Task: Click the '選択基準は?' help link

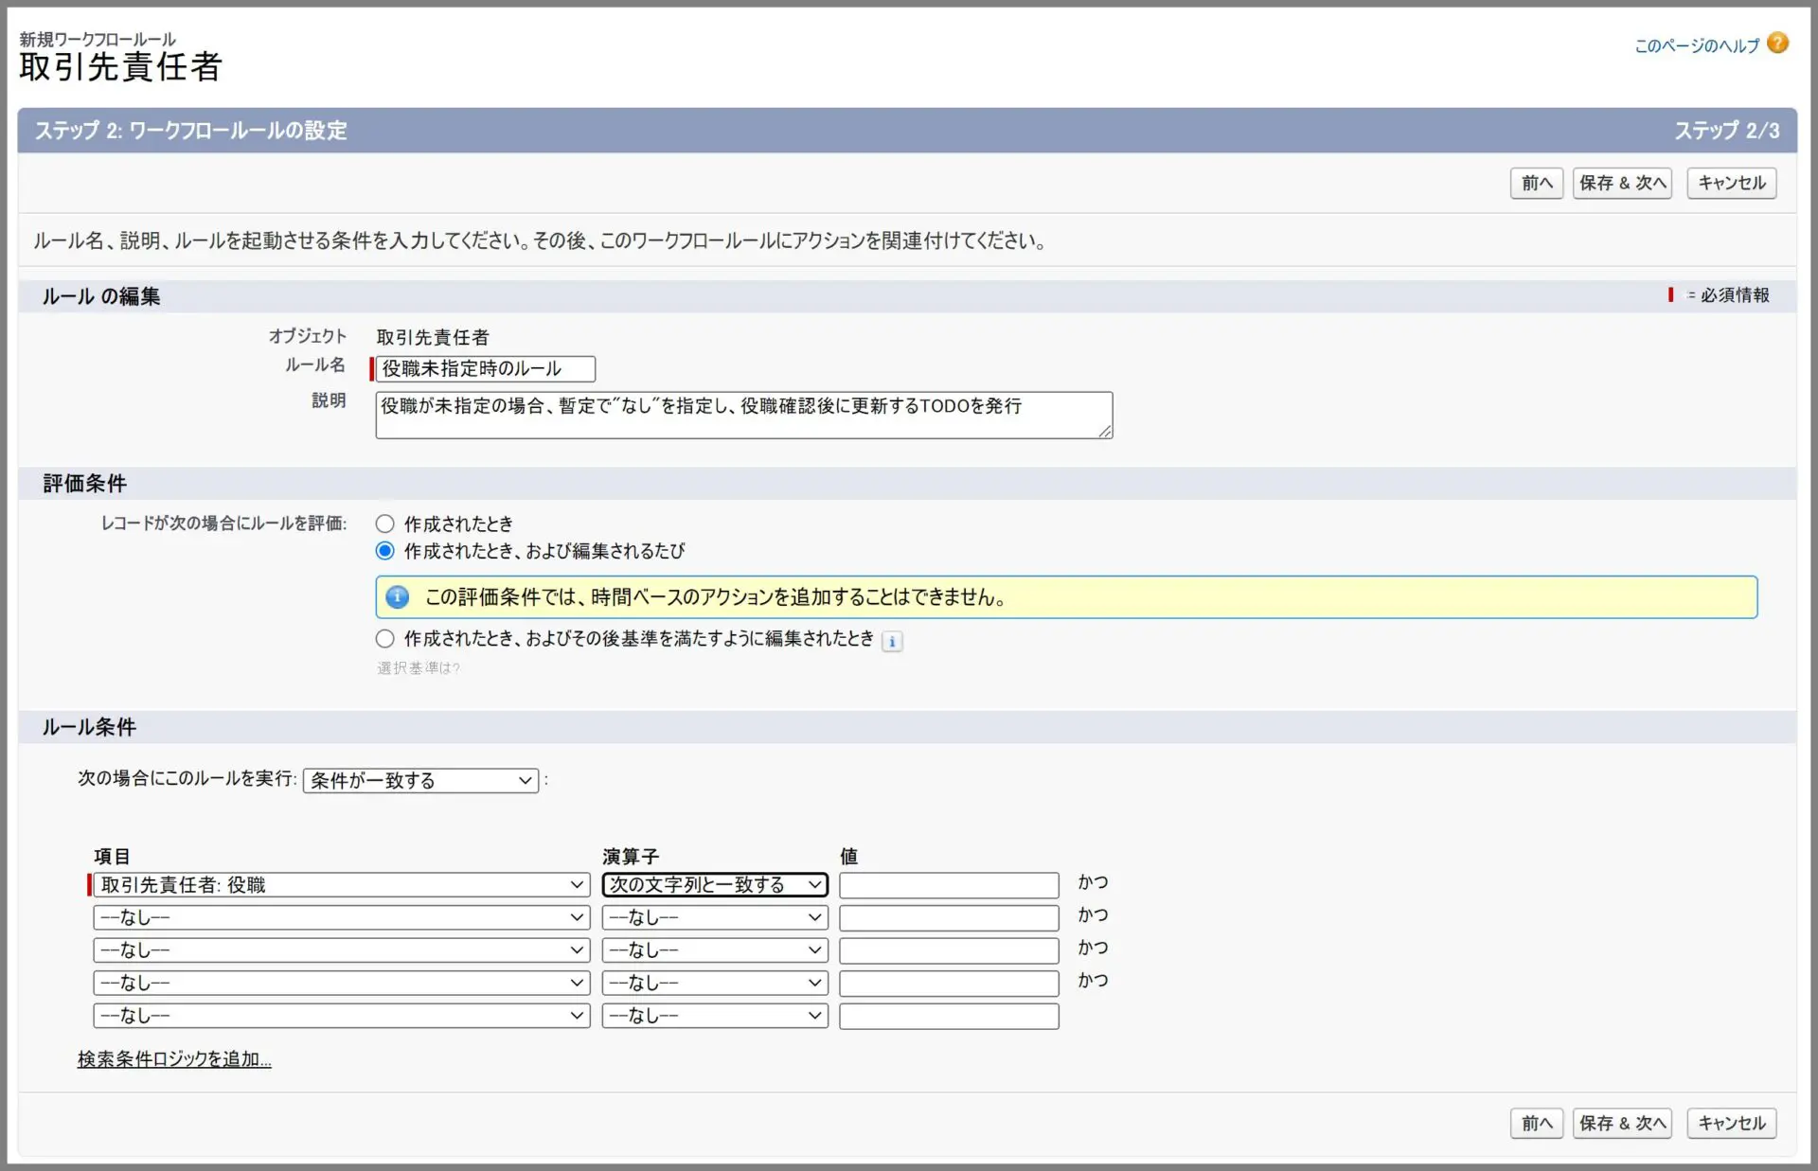Action: tap(418, 668)
